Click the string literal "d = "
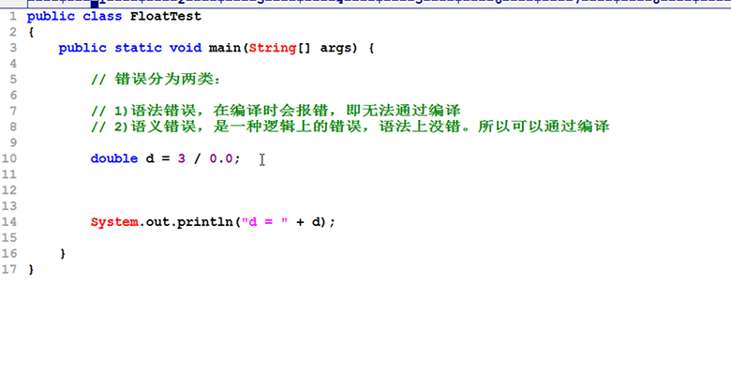 (265, 222)
